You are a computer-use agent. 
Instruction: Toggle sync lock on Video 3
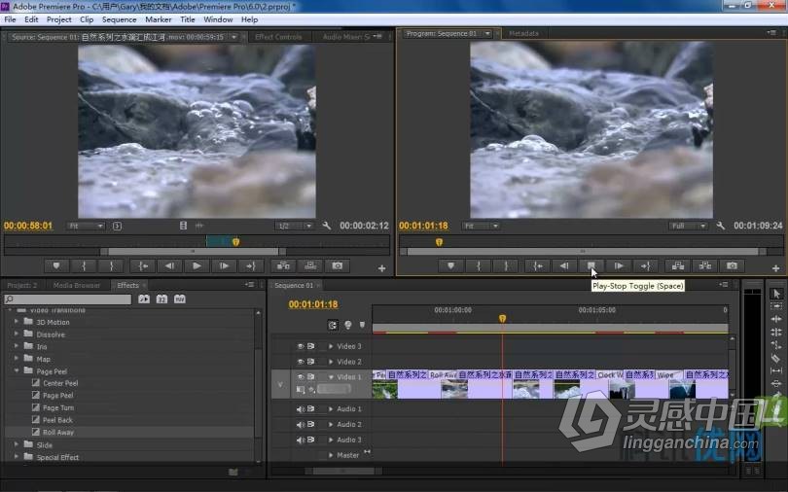point(311,346)
